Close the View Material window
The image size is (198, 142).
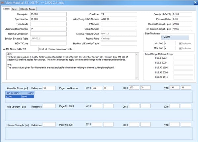(x=195, y=2)
